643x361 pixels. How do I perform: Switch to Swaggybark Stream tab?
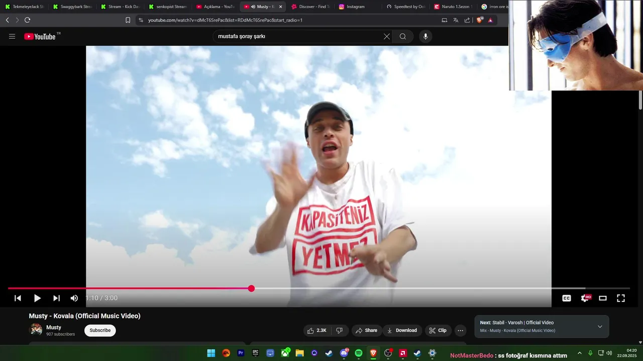pos(72,7)
